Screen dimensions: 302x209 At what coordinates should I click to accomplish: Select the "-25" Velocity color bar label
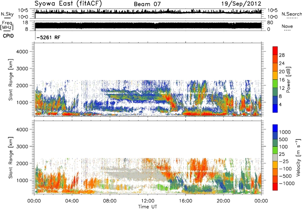(x=284, y=161)
